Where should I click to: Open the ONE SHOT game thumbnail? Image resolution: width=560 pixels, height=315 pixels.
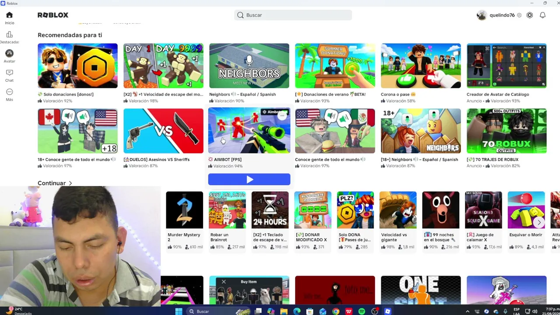420,290
